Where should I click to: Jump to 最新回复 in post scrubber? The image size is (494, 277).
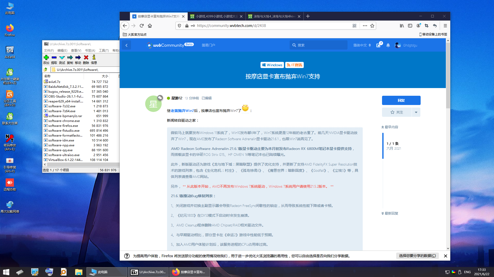pos(390,213)
